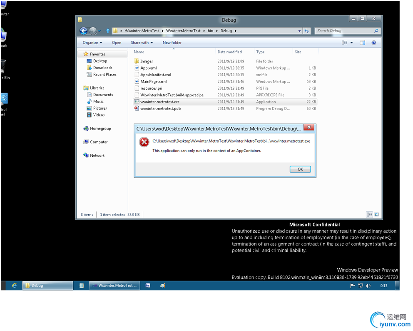Select the Images folder icon
The image size is (413, 331).
(x=137, y=61)
